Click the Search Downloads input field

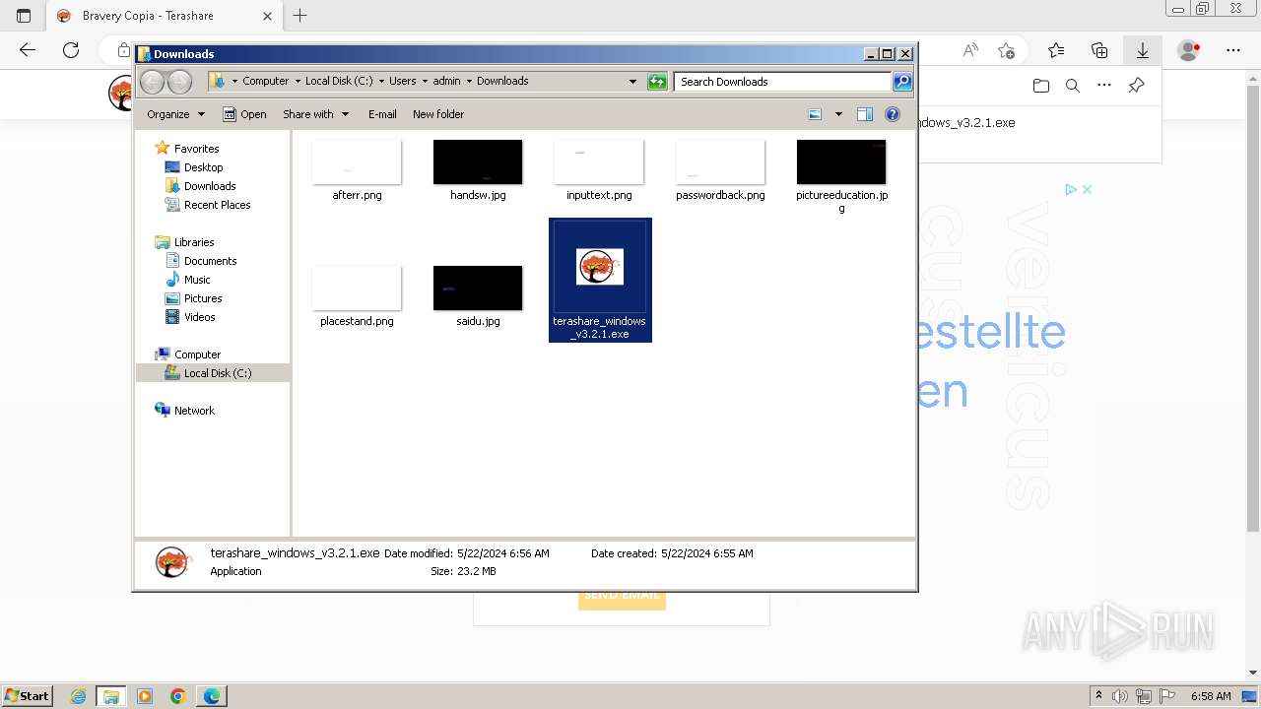pyautogui.click(x=783, y=82)
